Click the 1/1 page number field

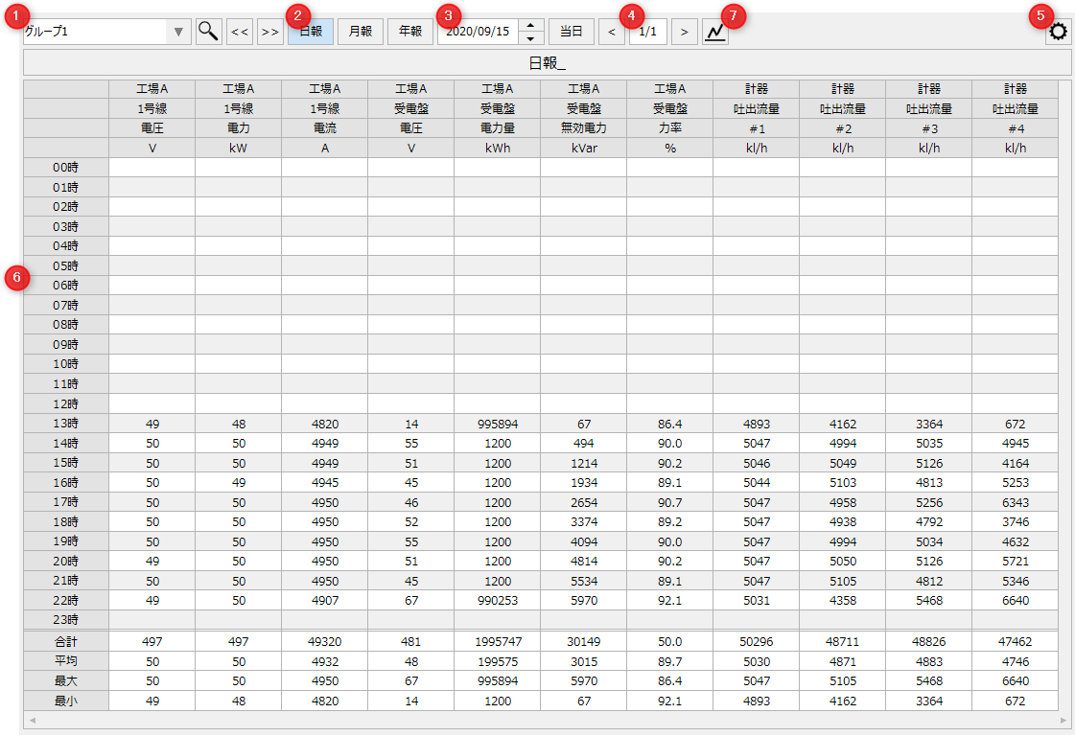click(x=648, y=31)
